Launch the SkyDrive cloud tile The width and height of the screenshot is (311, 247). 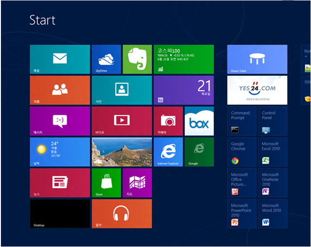(x=106, y=59)
